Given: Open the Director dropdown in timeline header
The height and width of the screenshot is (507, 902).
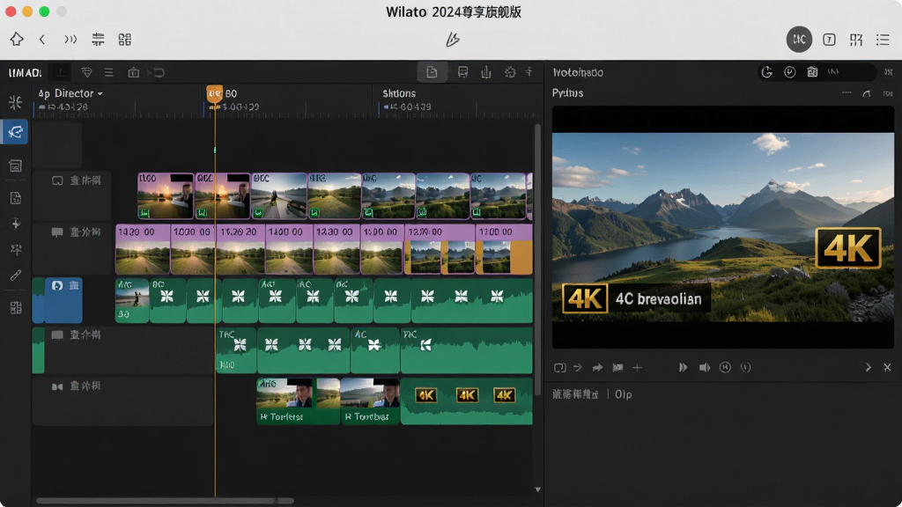Looking at the screenshot, I should click(x=70, y=93).
